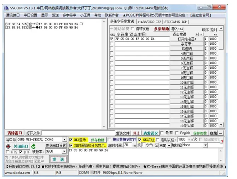Click the 打开文件 button
The height and width of the screenshot is (179, 237).
(33, 133)
